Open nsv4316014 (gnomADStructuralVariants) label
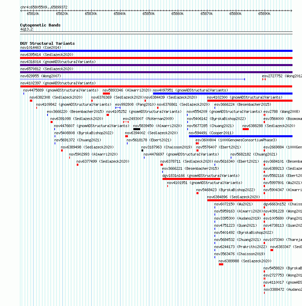302x306 pixels. pyautogui.click(x=58, y=62)
